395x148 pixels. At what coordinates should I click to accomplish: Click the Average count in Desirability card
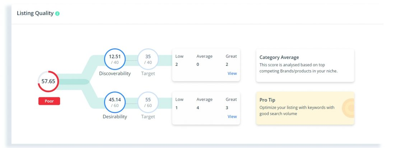(x=198, y=108)
